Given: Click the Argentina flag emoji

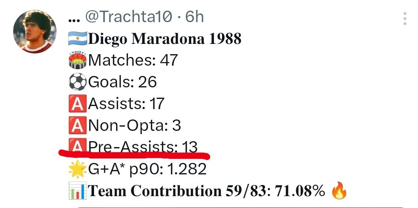Looking at the screenshot, I should [77, 39].
